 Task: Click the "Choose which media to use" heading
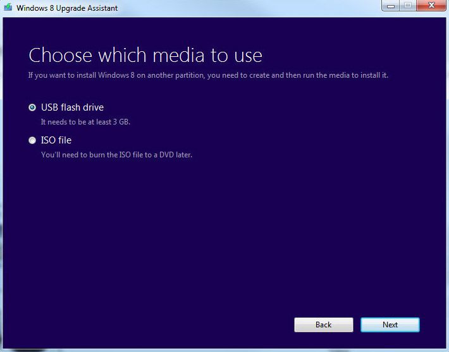(x=145, y=55)
